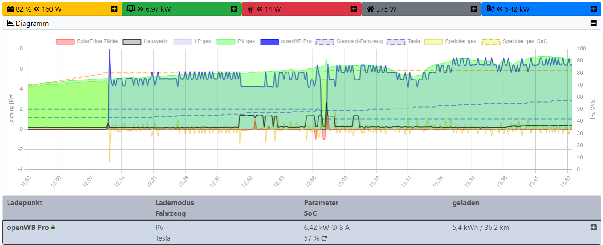Expand the grid 14 W card
This screenshot has height=245, width=603.
(x=354, y=9)
